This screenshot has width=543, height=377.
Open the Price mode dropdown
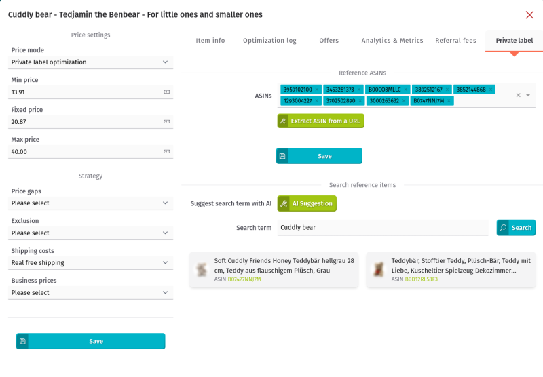90,62
